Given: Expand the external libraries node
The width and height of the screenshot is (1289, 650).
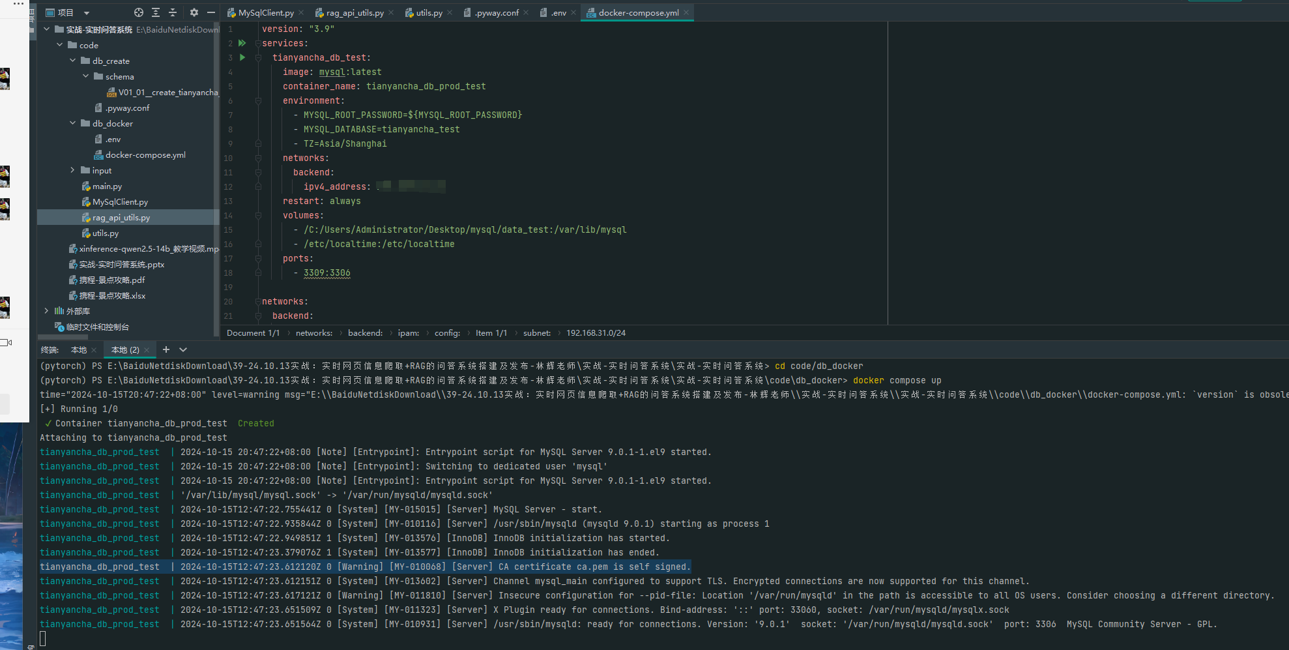Looking at the screenshot, I should point(46,311).
